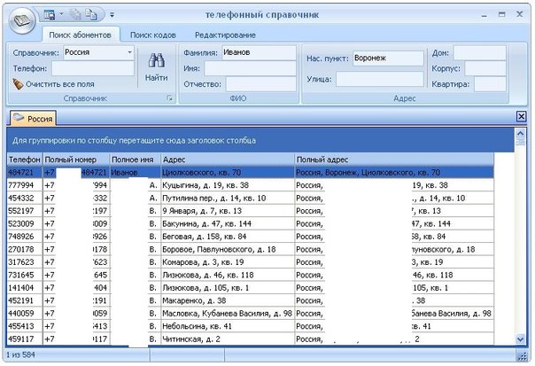Switch to the Поиск абонентов tab
The width and height of the screenshot is (535, 366).
81,35
